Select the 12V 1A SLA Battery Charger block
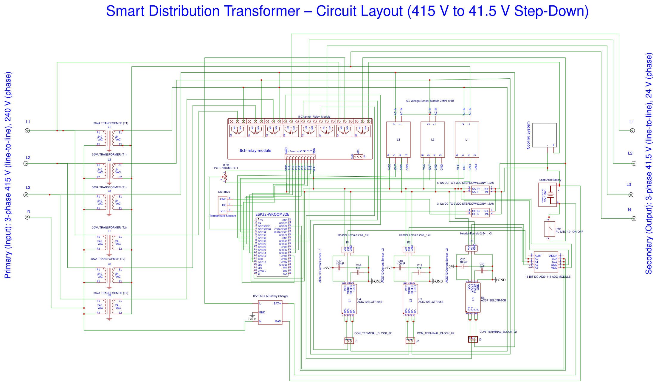This screenshot has height=384, width=656. (x=270, y=312)
